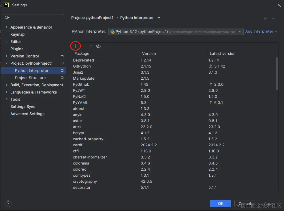
Task: Select the PyNaCl package row
Action: pyautogui.click(x=174, y=97)
